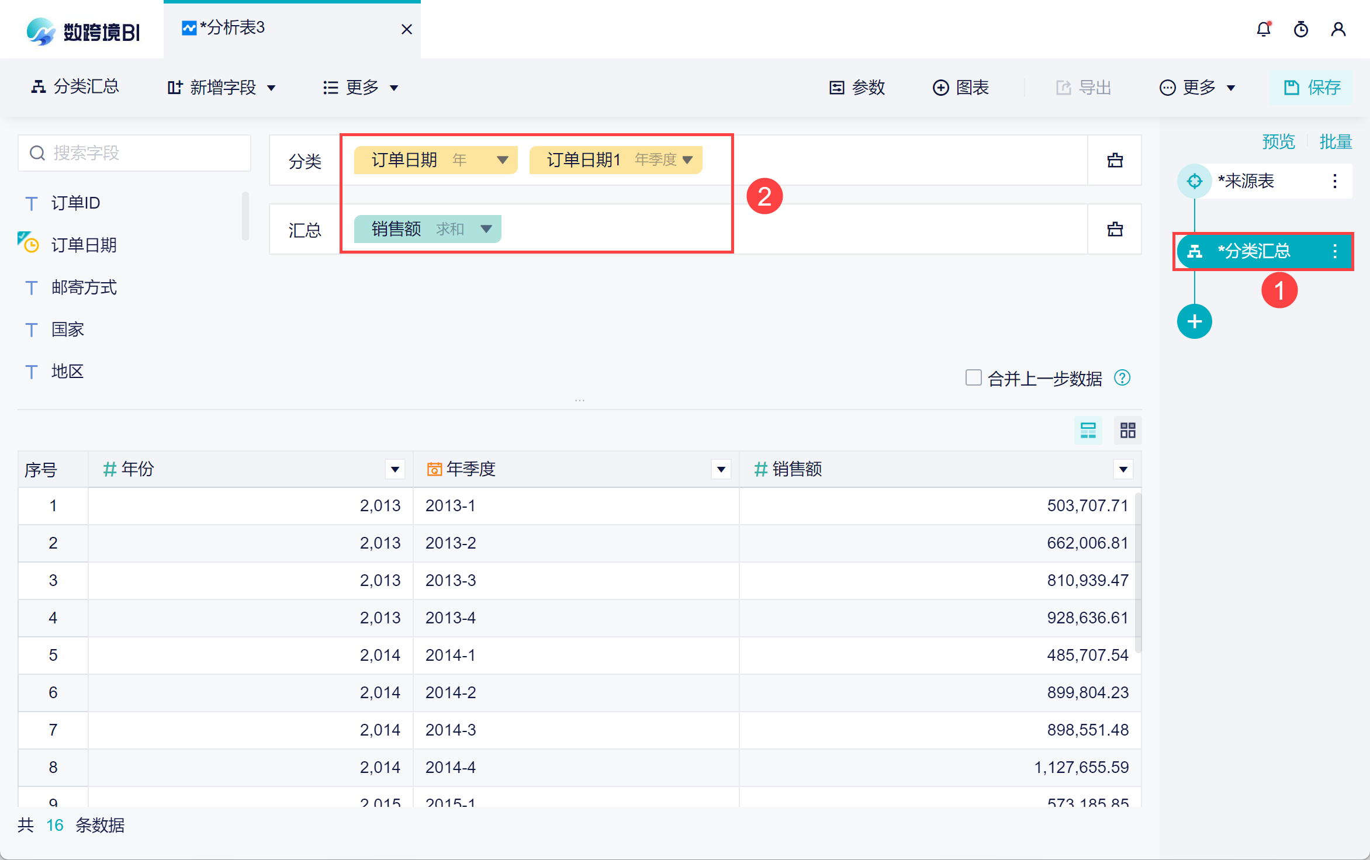
Task: Select the 邮寄方式 field
Action: coord(84,287)
